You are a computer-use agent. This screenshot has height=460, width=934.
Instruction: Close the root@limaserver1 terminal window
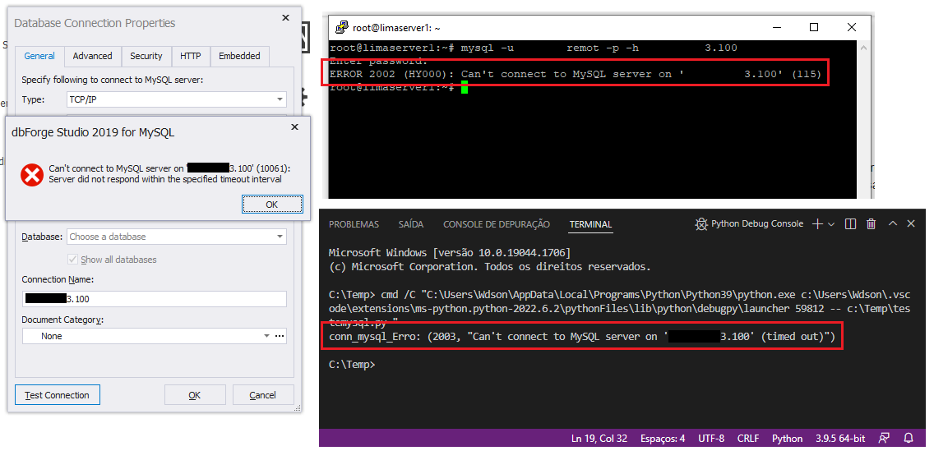(851, 27)
